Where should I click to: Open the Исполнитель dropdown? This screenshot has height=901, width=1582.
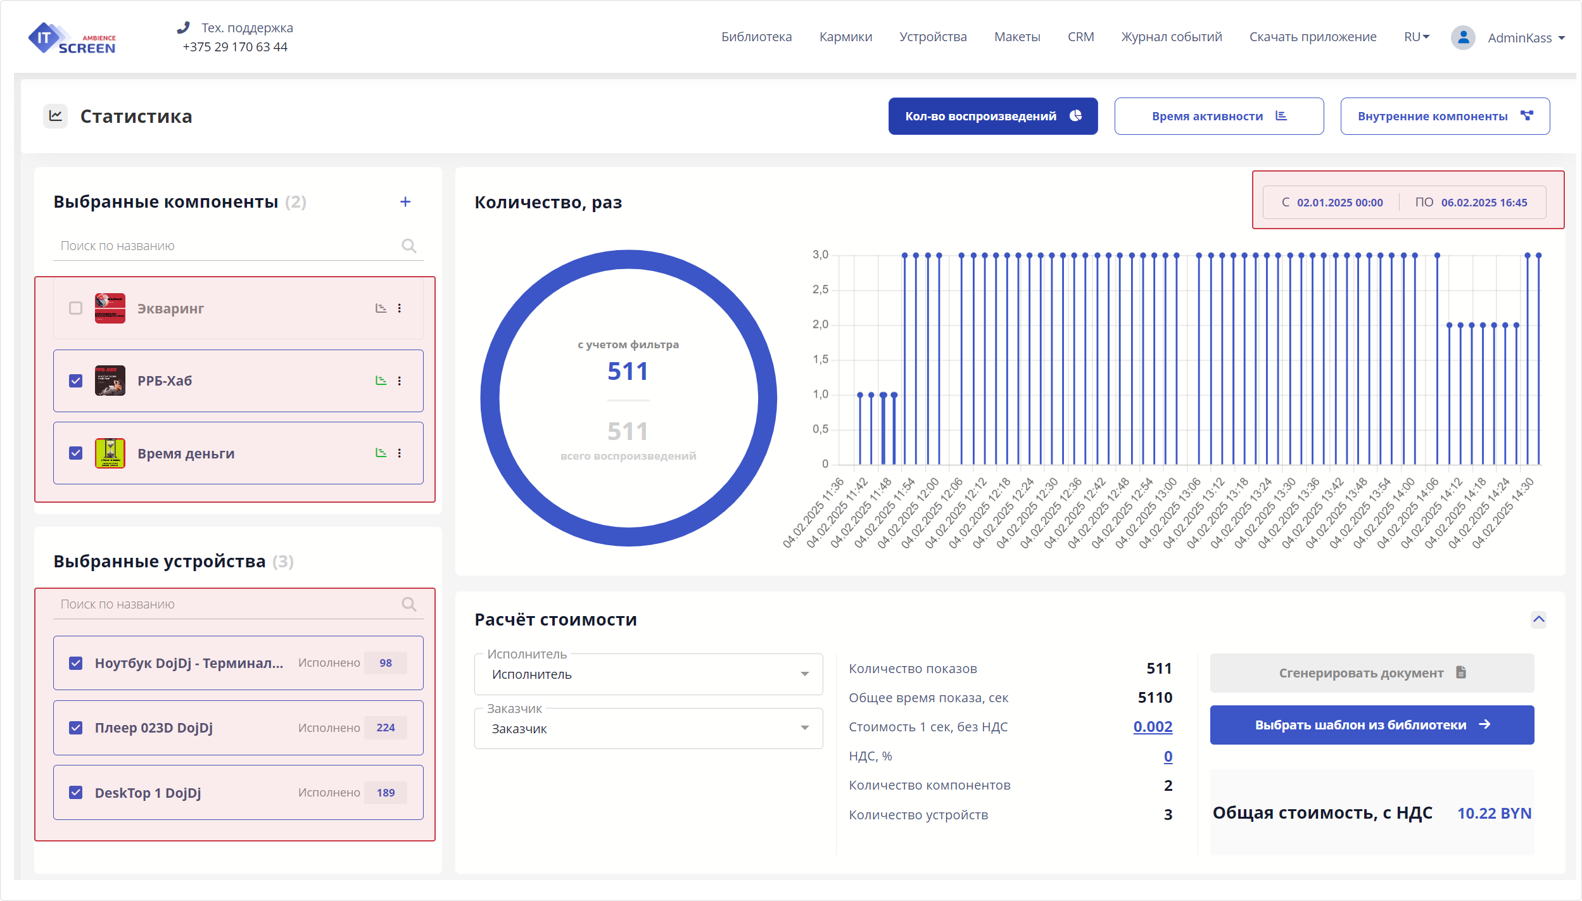(x=648, y=674)
